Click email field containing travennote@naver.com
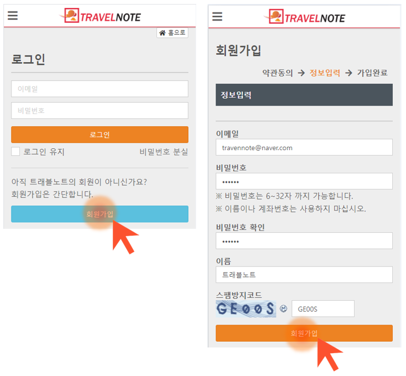The width and height of the screenshot is (406, 376). [304, 147]
